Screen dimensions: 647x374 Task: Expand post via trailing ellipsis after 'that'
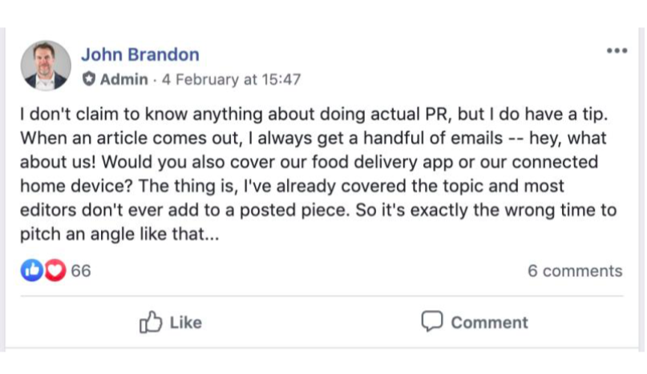[x=220, y=236]
